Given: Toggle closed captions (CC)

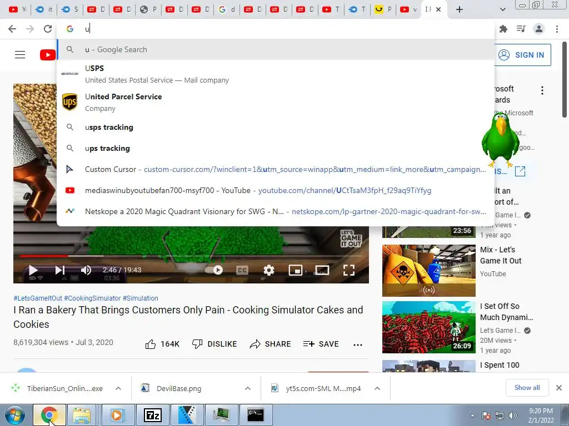Looking at the screenshot, I should pyautogui.click(x=242, y=270).
